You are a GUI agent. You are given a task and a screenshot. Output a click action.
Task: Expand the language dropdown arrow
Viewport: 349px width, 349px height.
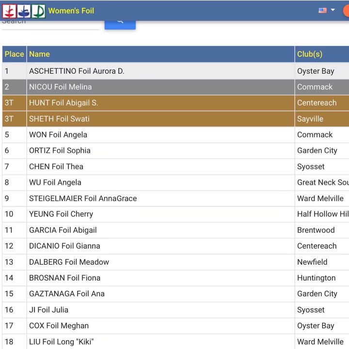(333, 10)
